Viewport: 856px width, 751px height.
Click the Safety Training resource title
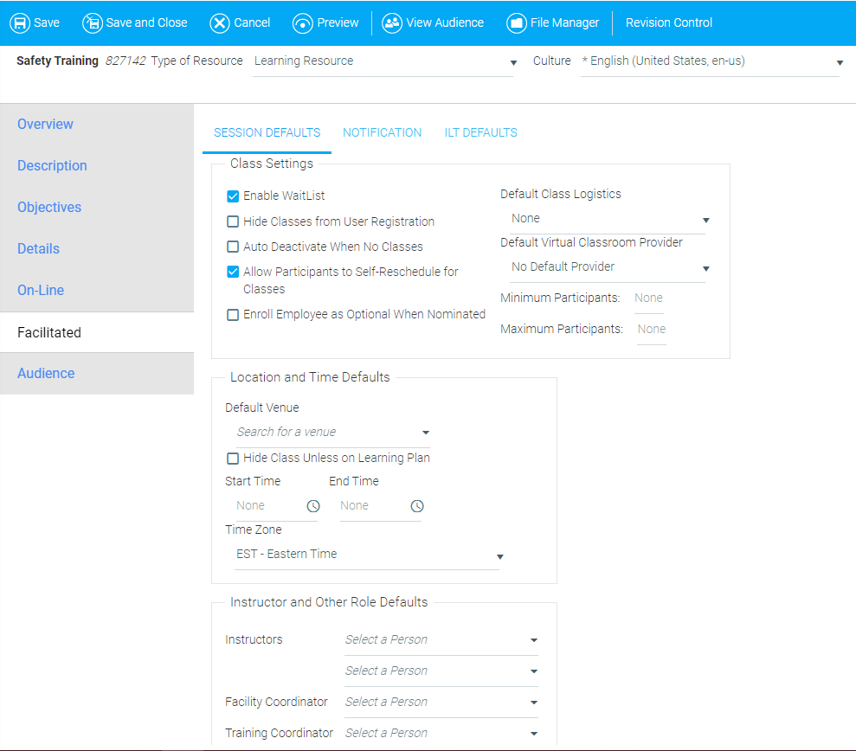click(x=57, y=61)
